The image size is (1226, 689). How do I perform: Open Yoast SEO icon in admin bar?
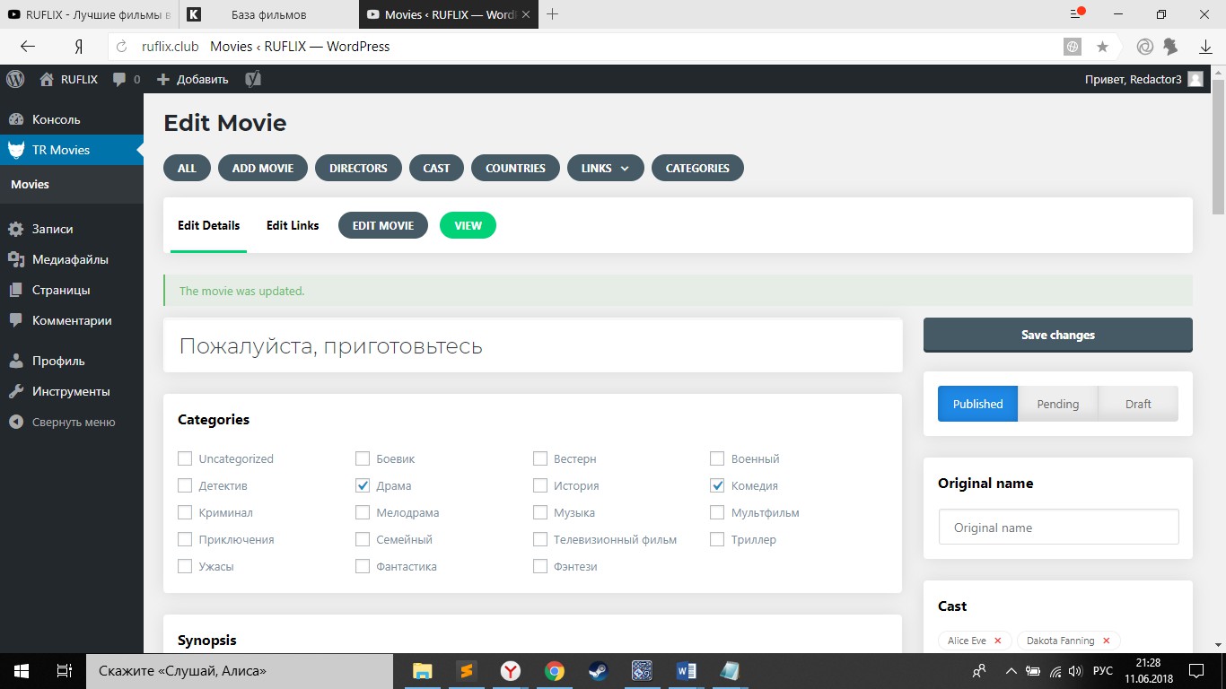pyautogui.click(x=253, y=79)
